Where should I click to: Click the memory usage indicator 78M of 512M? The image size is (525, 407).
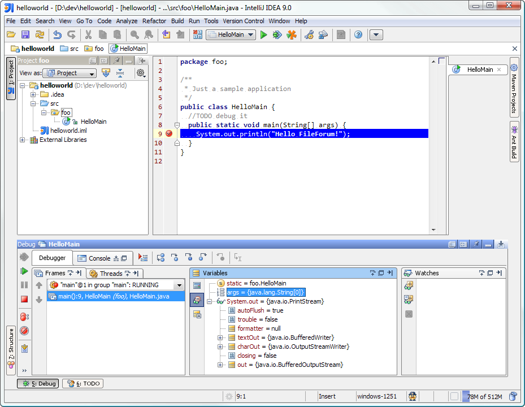click(x=484, y=397)
